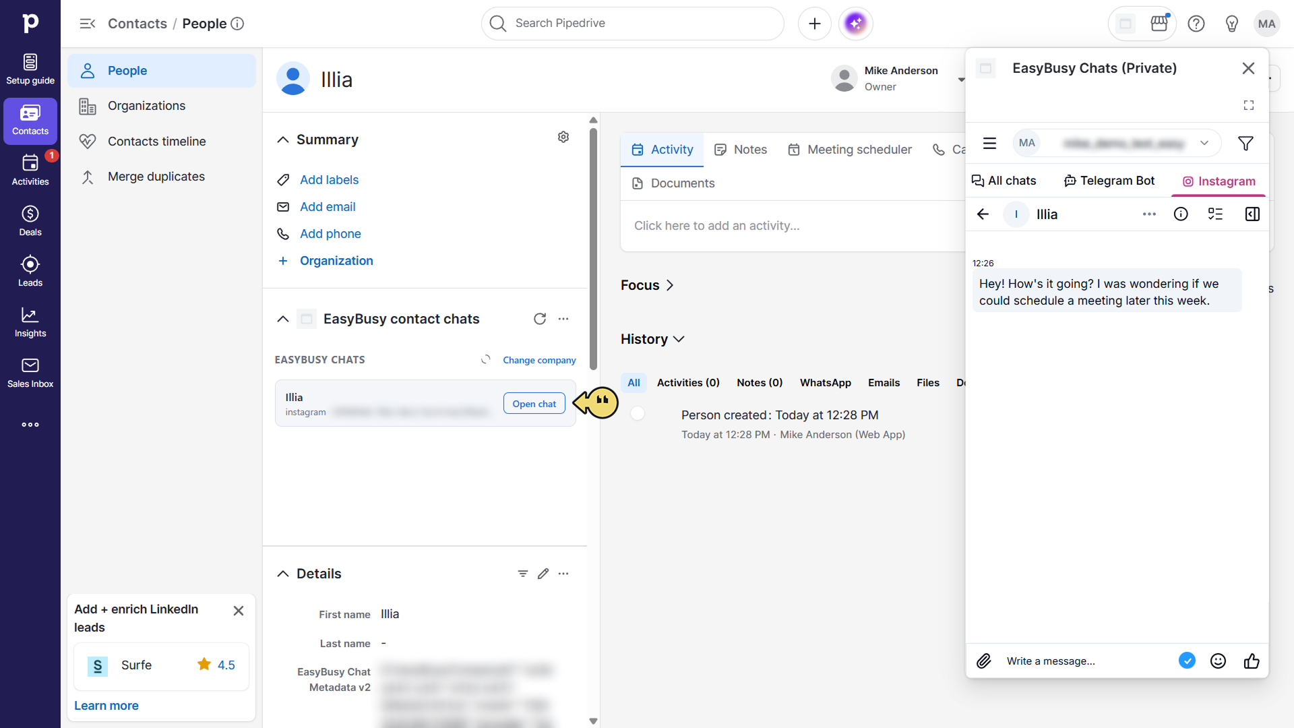Screen dimensions: 1294x728
Task: Click Add email link
Action: [x=328, y=207]
